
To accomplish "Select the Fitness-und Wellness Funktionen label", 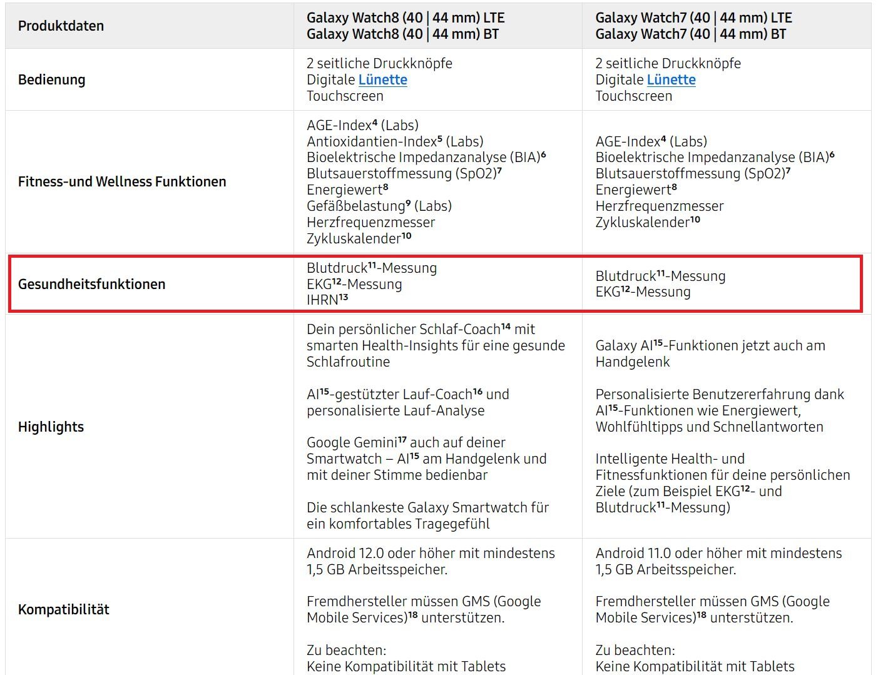I will click(122, 181).
